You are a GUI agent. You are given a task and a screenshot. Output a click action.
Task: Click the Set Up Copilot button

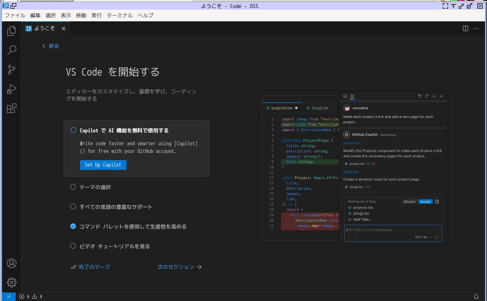(103, 165)
